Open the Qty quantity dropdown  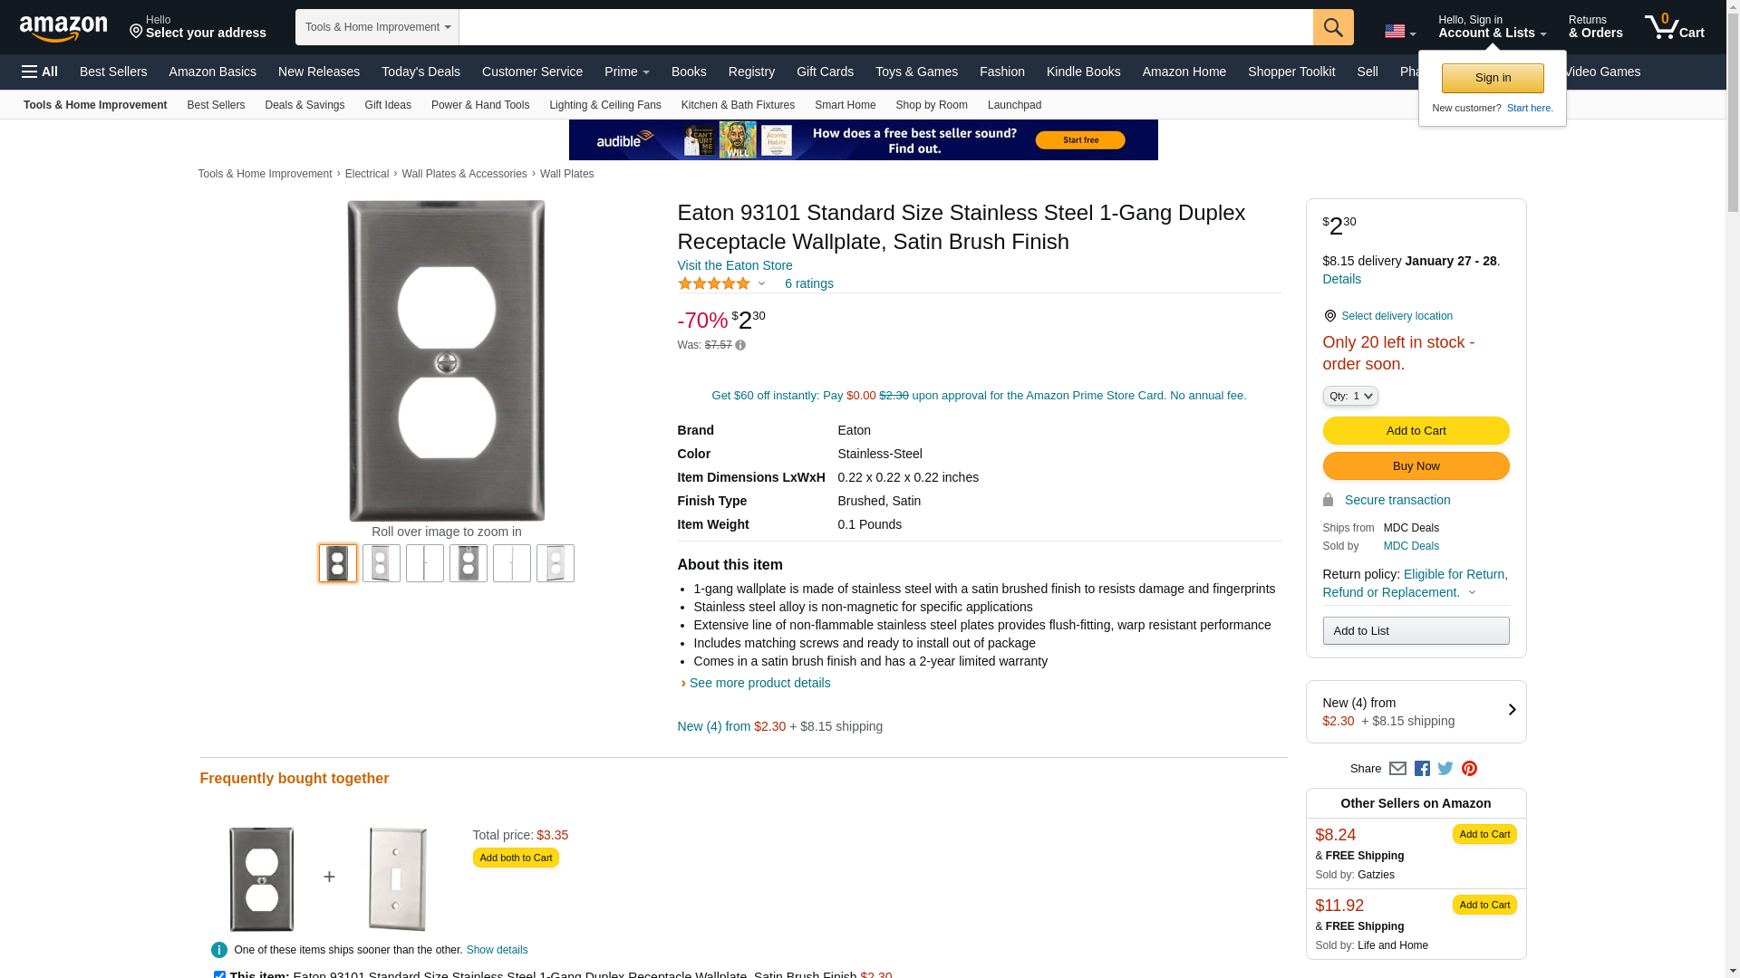(x=1349, y=396)
